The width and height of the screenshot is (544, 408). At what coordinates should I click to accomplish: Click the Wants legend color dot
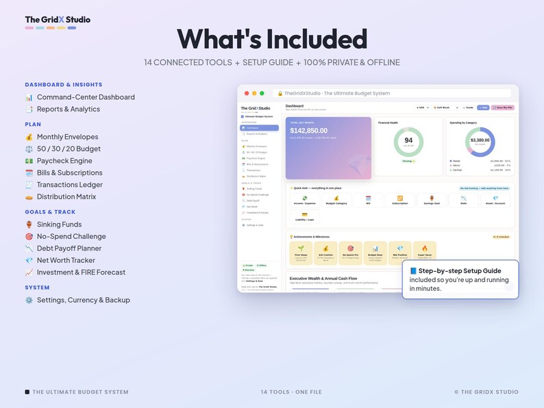pyautogui.click(x=451, y=166)
